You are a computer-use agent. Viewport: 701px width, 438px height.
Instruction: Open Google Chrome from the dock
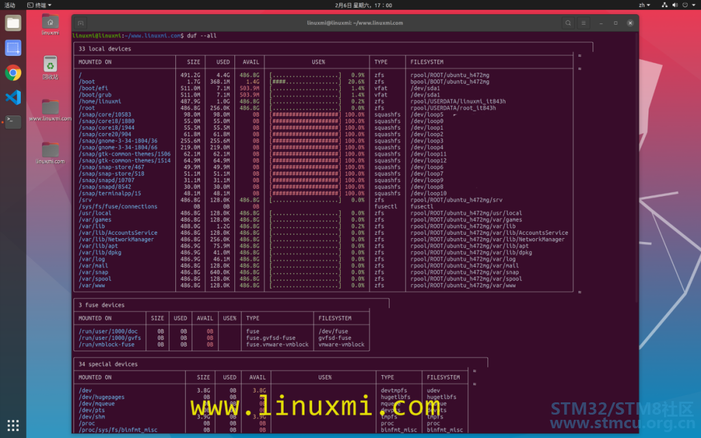[13, 73]
